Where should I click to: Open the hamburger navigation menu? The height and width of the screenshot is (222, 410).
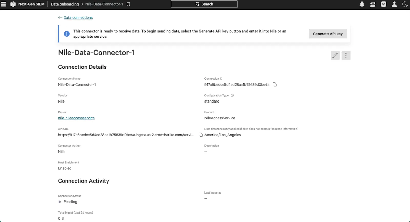click(x=3, y=4)
